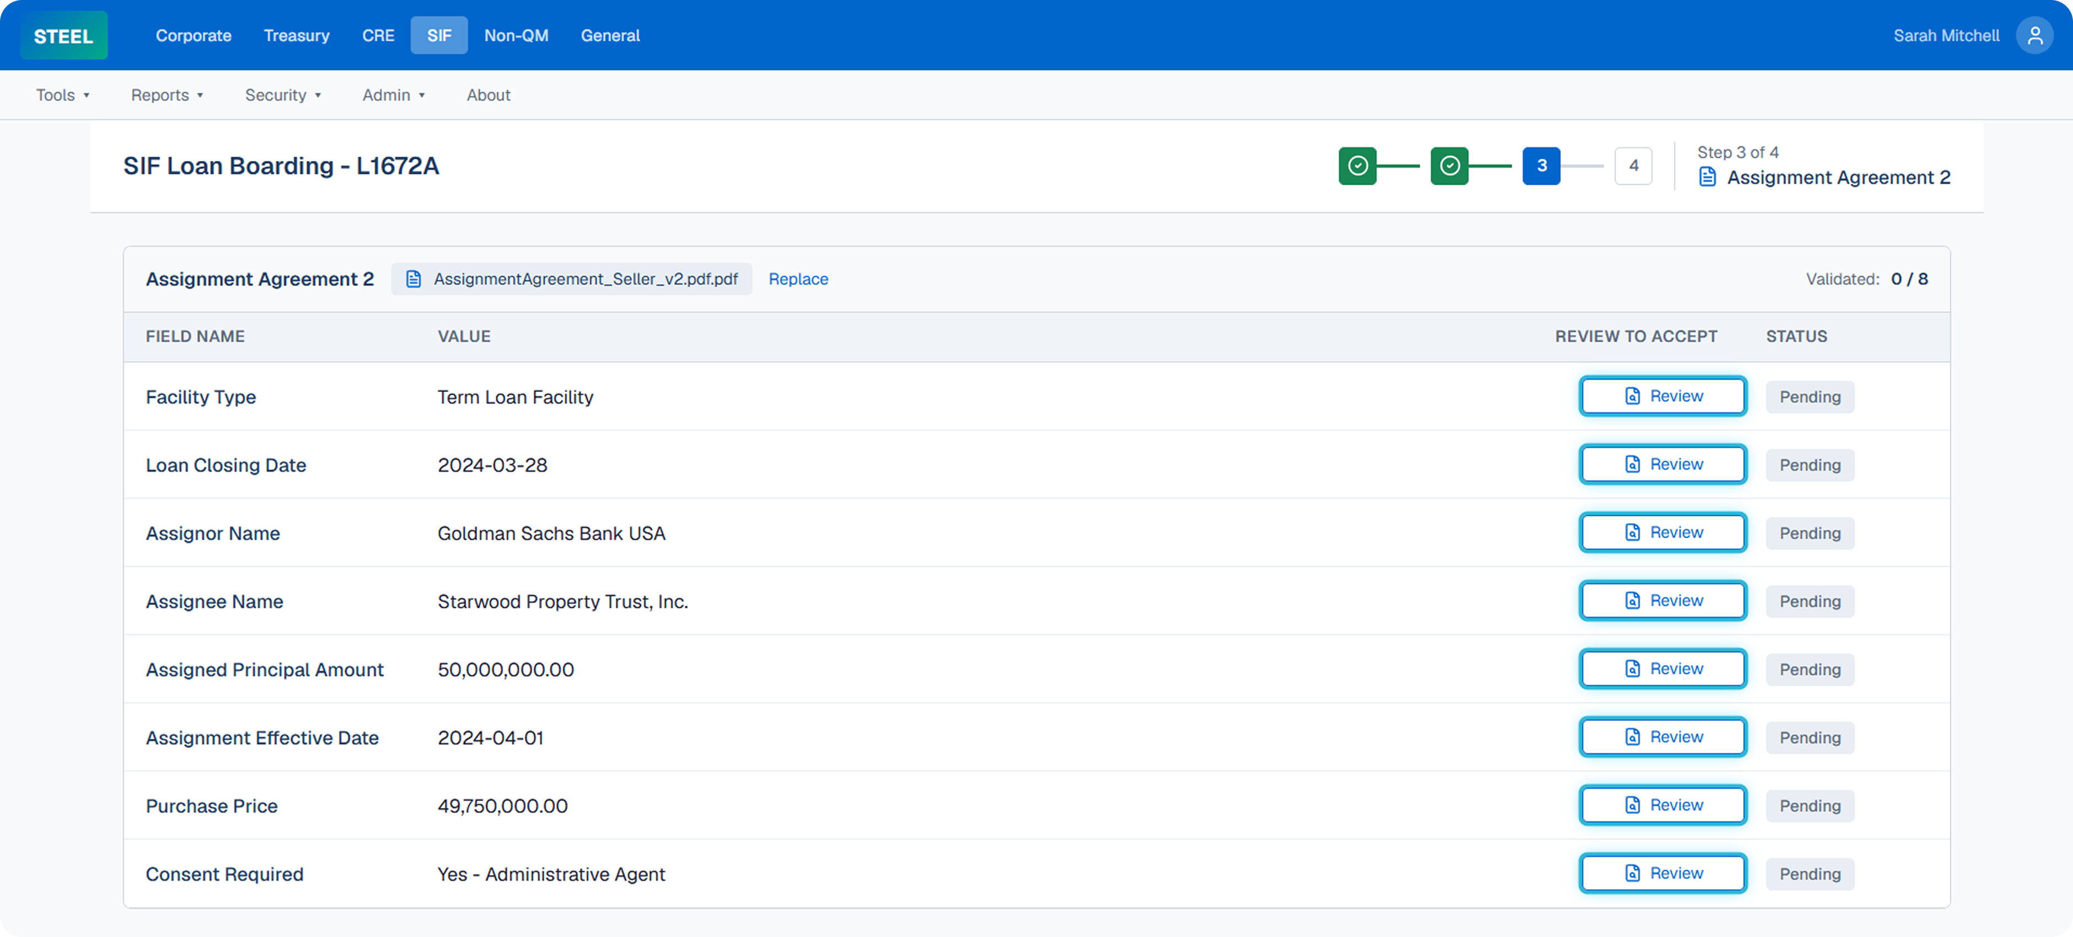Click Pending status for Consent Required
The width and height of the screenshot is (2073, 937).
tap(1810, 874)
